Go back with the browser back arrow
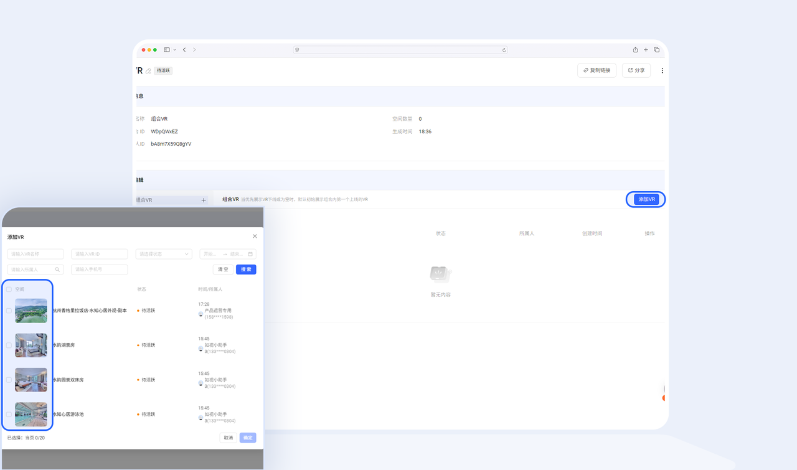Viewport: 797px width, 470px height. [184, 50]
